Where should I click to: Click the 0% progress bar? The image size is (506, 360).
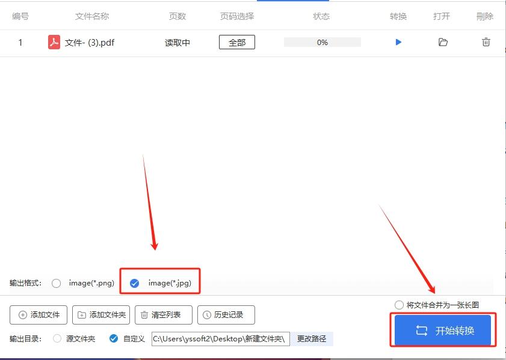pyautogui.click(x=322, y=42)
